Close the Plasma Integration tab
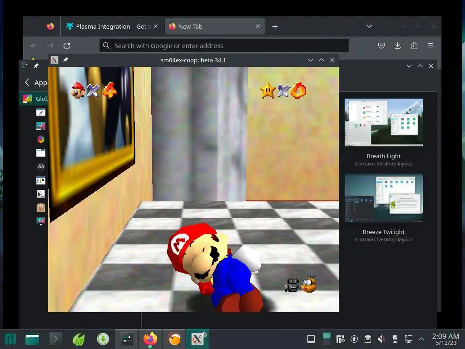The image size is (465, 349). click(x=156, y=26)
